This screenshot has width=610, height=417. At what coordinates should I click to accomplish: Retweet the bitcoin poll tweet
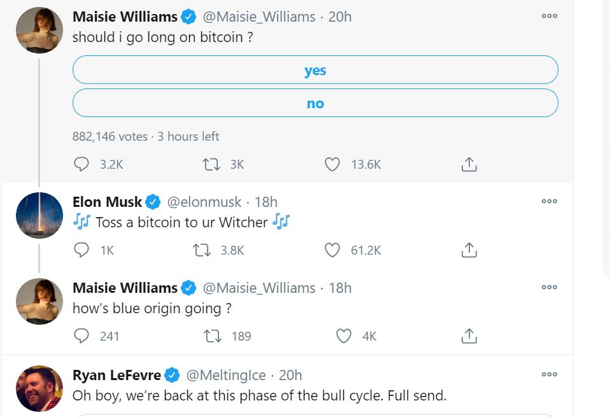[x=211, y=164]
